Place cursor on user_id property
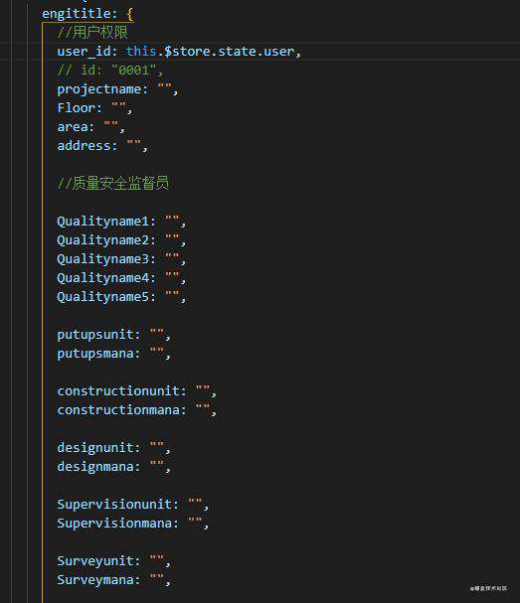This screenshot has height=603, width=520. [x=84, y=52]
